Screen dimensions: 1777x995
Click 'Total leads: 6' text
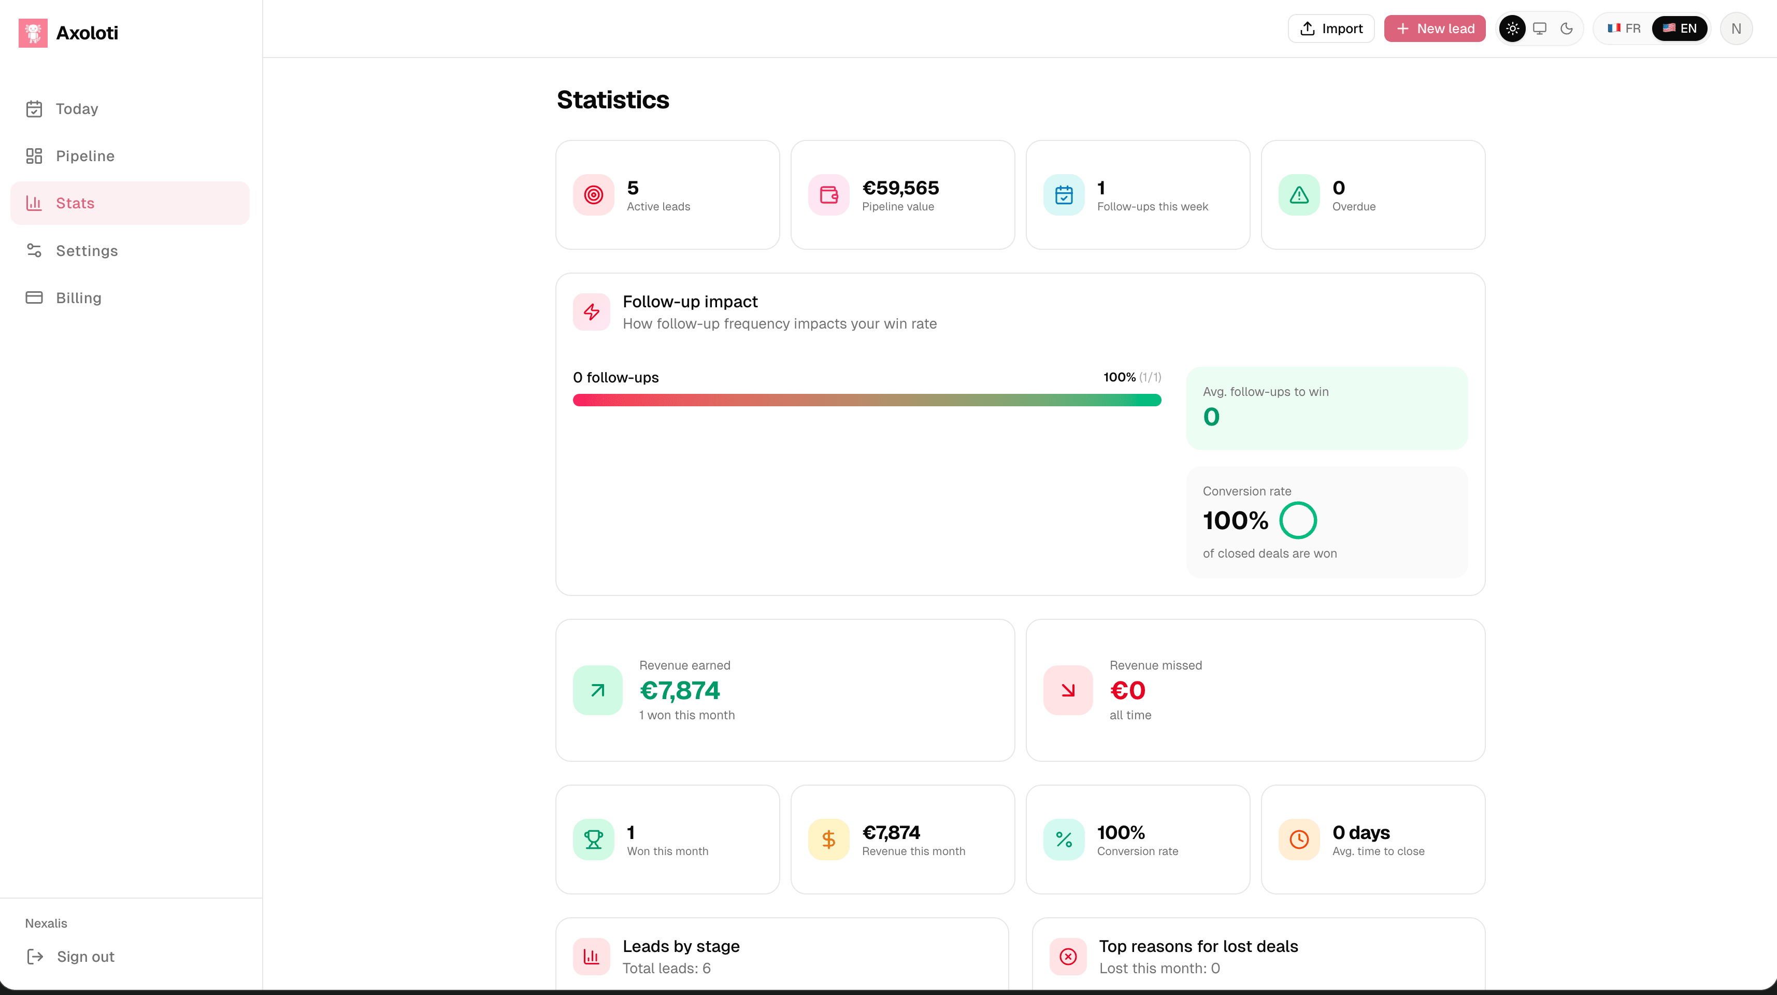click(666, 968)
